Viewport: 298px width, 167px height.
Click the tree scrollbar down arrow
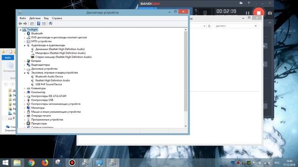pyautogui.click(x=186, y=126)
